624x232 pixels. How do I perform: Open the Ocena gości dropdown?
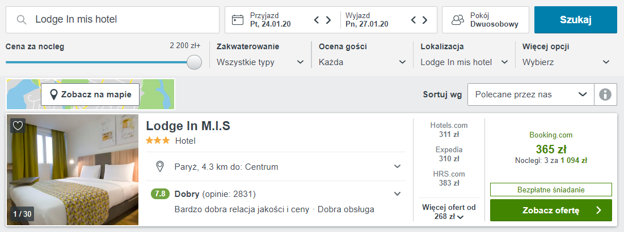(x=362, y=62)
